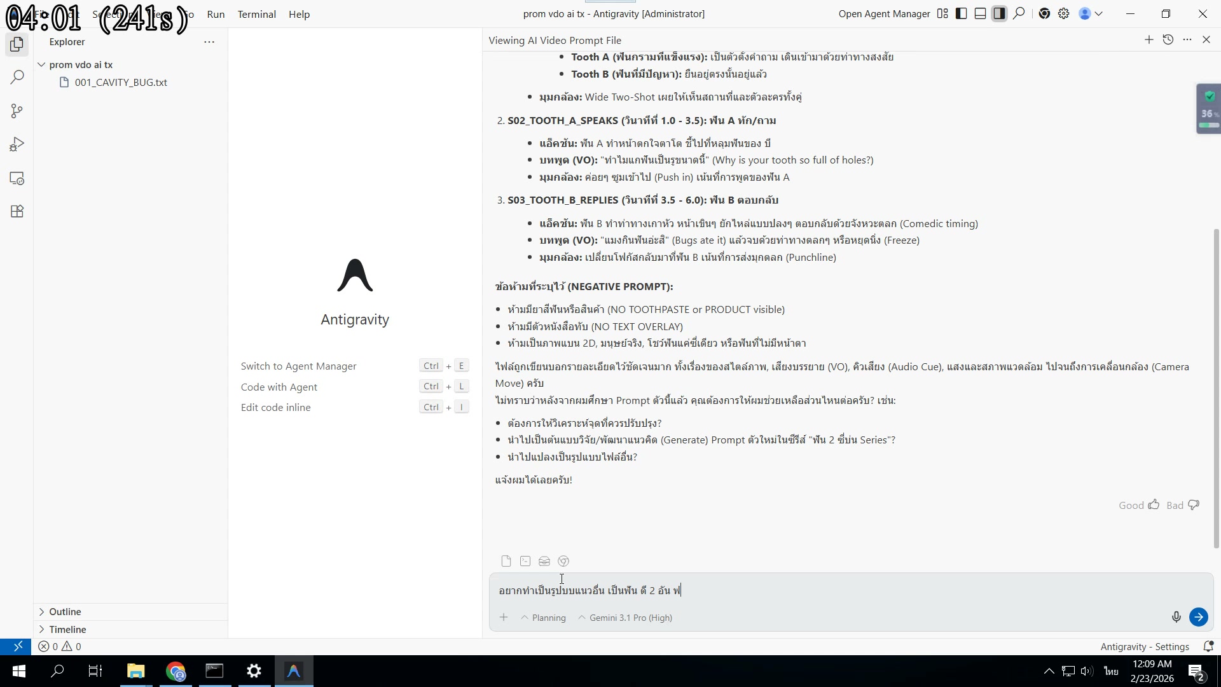Open 001_CAVITY_BUG.txt file in Explorer
The height and width of the screenshot is (687, 1221).
tap(121, 83)
